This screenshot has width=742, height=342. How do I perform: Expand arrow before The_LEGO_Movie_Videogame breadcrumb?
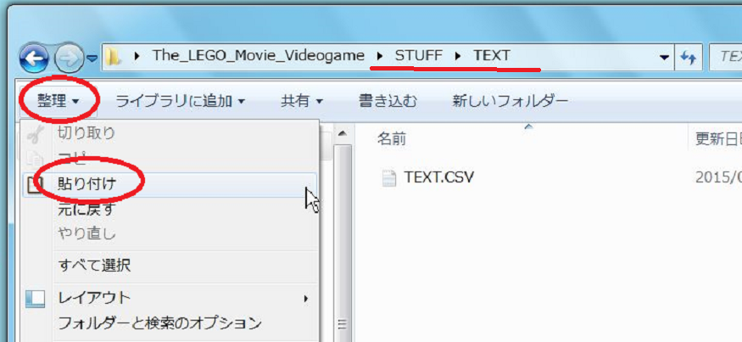[137, 56]
